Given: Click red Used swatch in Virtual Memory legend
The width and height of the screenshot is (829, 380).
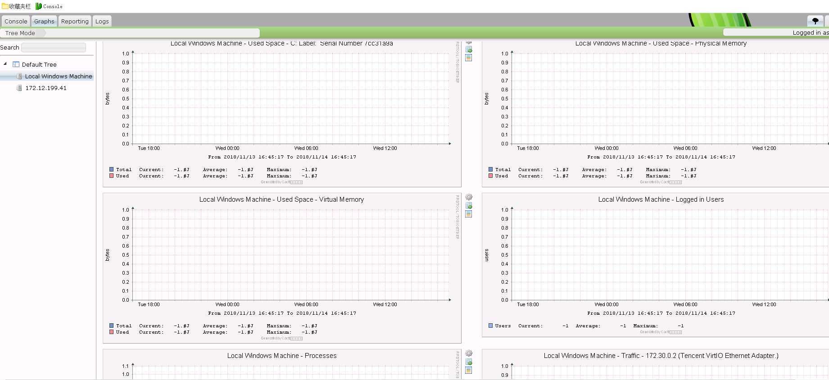Looking at the screenshot, I should 111,332.
